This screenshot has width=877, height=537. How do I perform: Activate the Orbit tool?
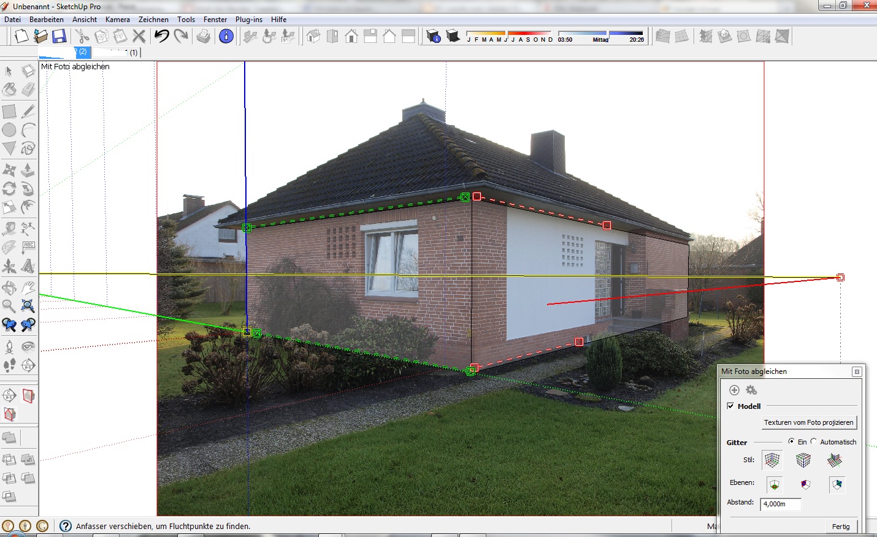point(9,288)
